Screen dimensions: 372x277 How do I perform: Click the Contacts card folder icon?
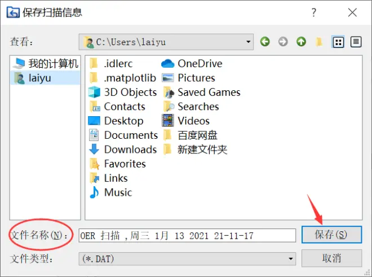tap(95, 107)
